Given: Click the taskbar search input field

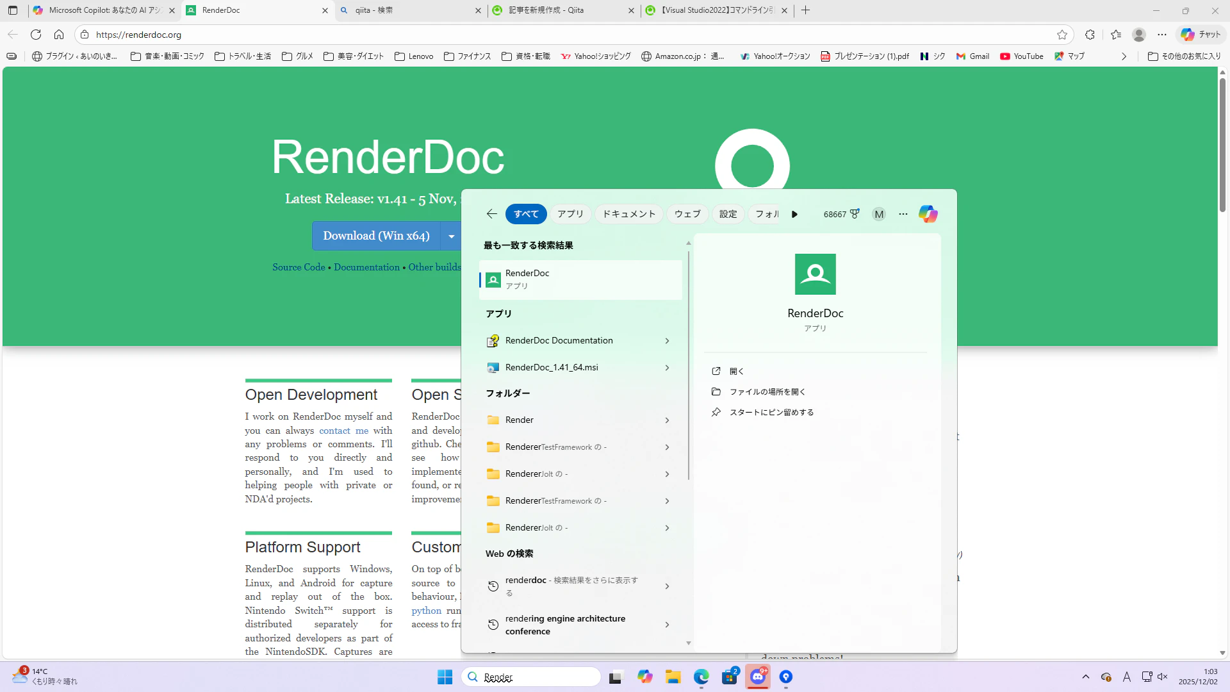Looking at the screenshot, I should click(538, 677).
